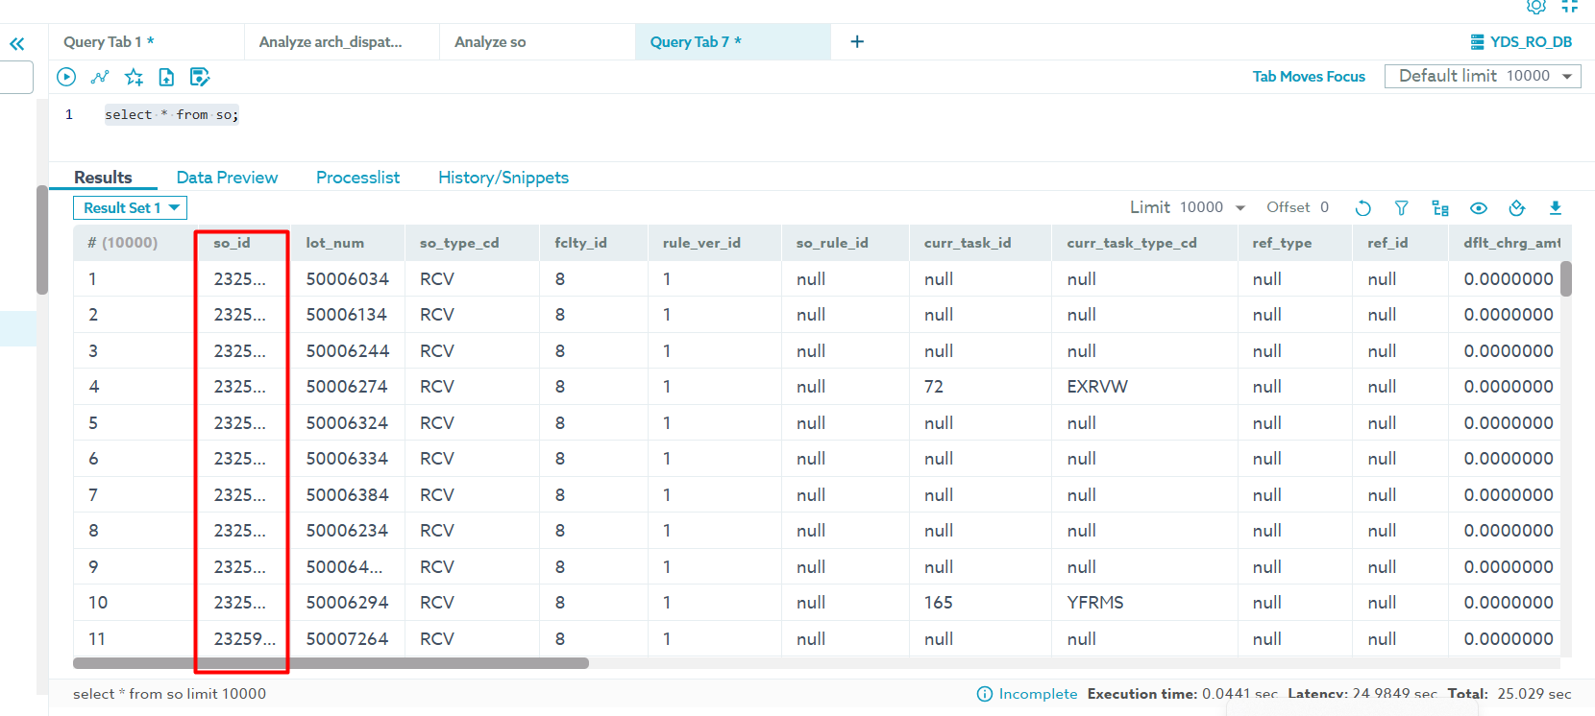The height and width of the screenshot is (716, 1595).
Task: Click the explain plan graph icon
Action: click(100, 77)
